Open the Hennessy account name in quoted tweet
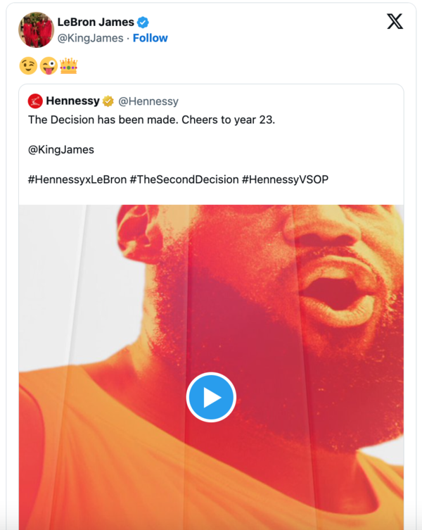422x530 pixels. (x=72, y=101)
